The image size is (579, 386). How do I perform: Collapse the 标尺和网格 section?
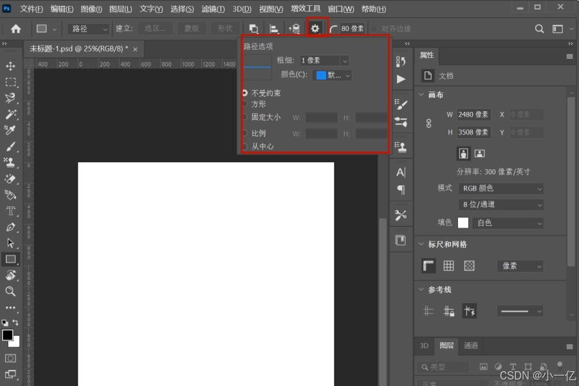pyautogui.click(x=421, y=244)
